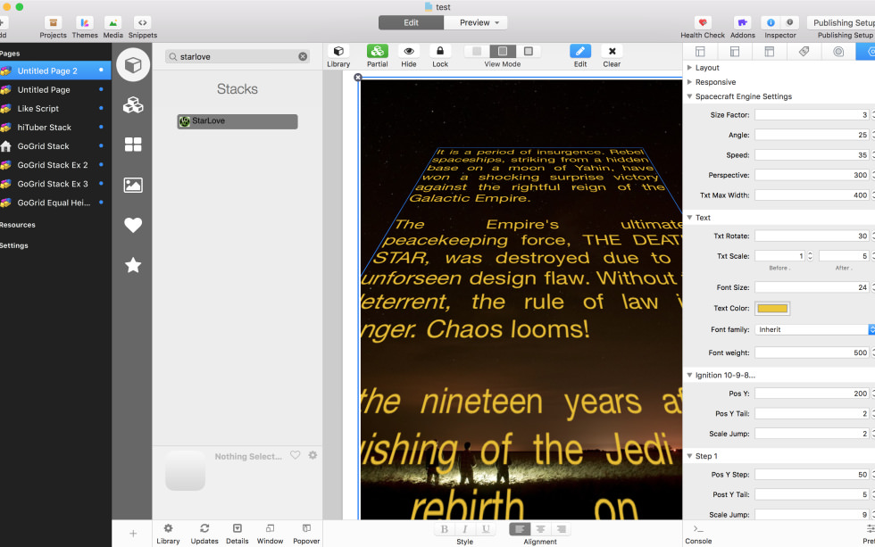This screenshot has height=547, width=875.
Task: Set left text alignment
Action: coord(520,529)
